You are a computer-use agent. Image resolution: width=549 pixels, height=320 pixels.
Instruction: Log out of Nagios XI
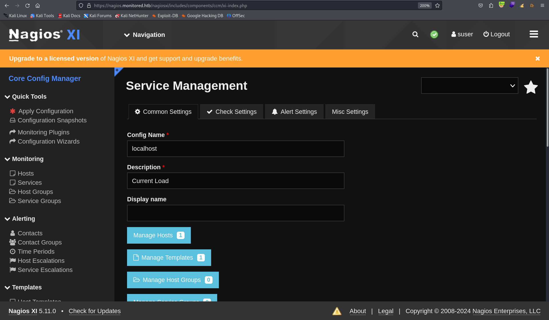(x=497, y=34)
